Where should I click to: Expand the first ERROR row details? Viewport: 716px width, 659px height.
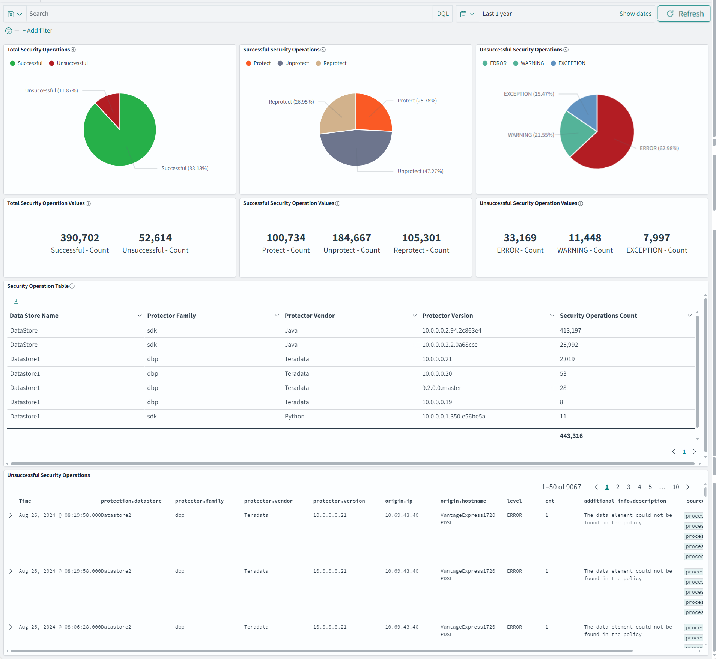[10, 515]
